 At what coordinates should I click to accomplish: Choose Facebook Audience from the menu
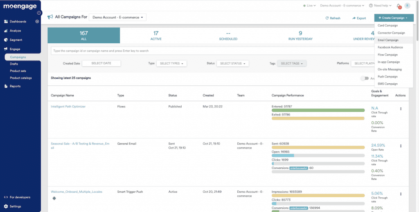[394, 47]
